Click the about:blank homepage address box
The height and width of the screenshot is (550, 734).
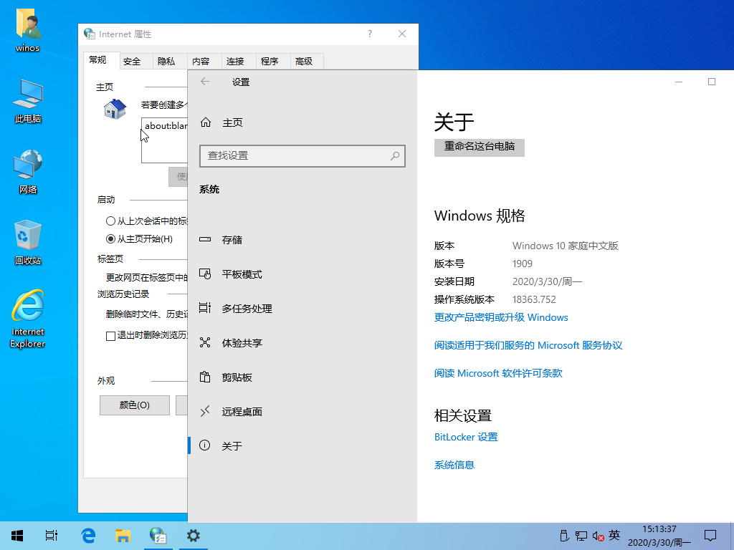165,140
